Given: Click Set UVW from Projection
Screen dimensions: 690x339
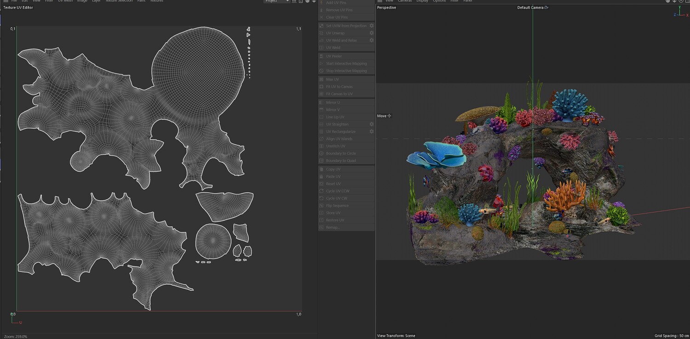Looking at the screenshot, I should pyautogui.click(x=346, y=26).
